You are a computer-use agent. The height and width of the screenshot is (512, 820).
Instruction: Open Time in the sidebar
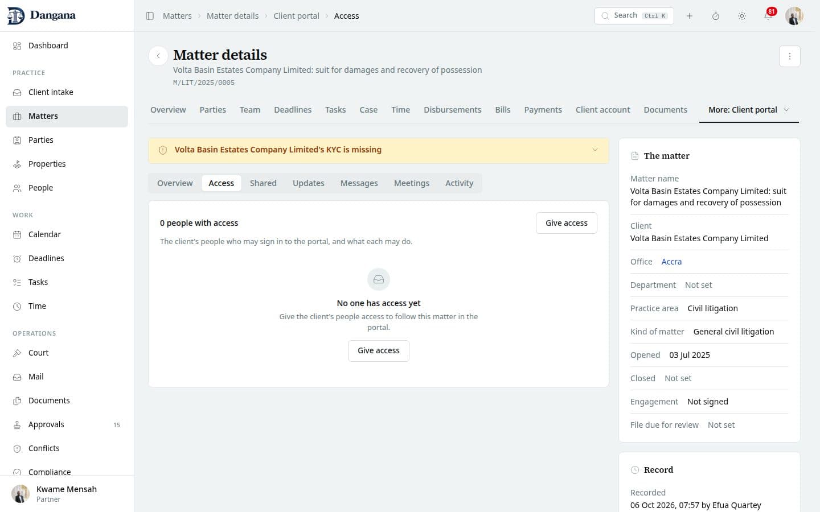(x=67, y=306)
